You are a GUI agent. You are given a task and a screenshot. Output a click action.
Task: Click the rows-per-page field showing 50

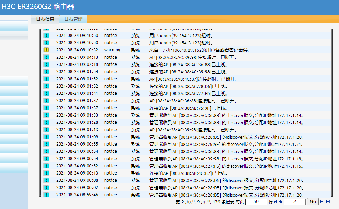(x=256, y=202)
